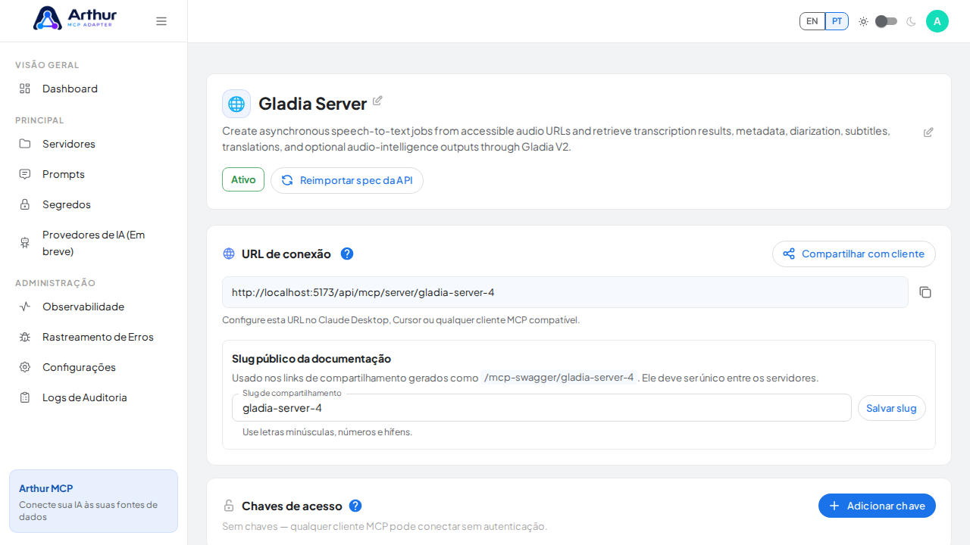Open Provedores de IA (Em breve)
This screenshot has width=970, height=545.
click(93, 243)
